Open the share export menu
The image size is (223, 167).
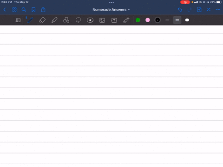43,10
